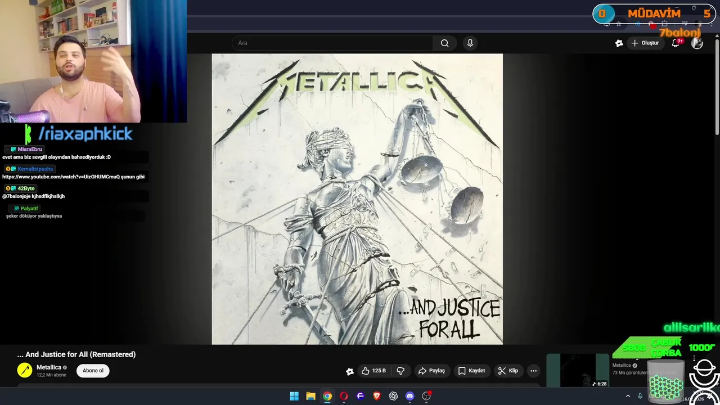Click the And Justice for All album art video
Viewport: 720px width, 405px height.
(x=357, y=199)
